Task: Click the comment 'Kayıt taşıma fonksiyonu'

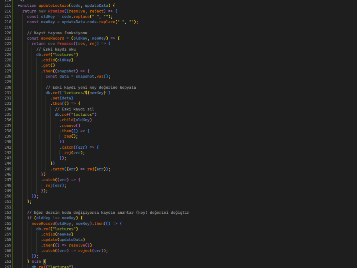Action: [57, 33]
